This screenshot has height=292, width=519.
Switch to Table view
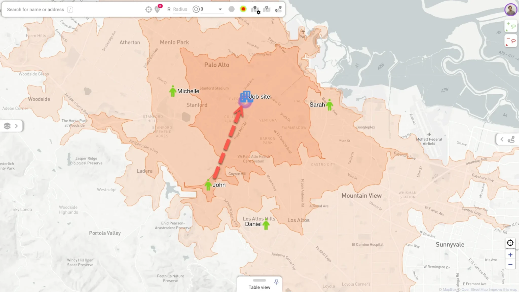[259, 287]
